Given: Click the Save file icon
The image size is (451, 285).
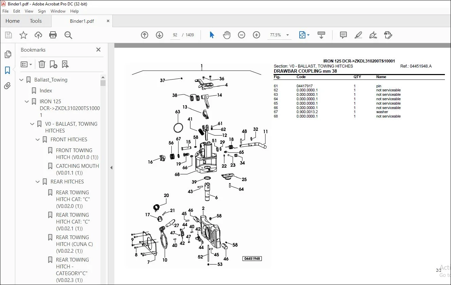Looking at the screenshot, I should [8, 35].
